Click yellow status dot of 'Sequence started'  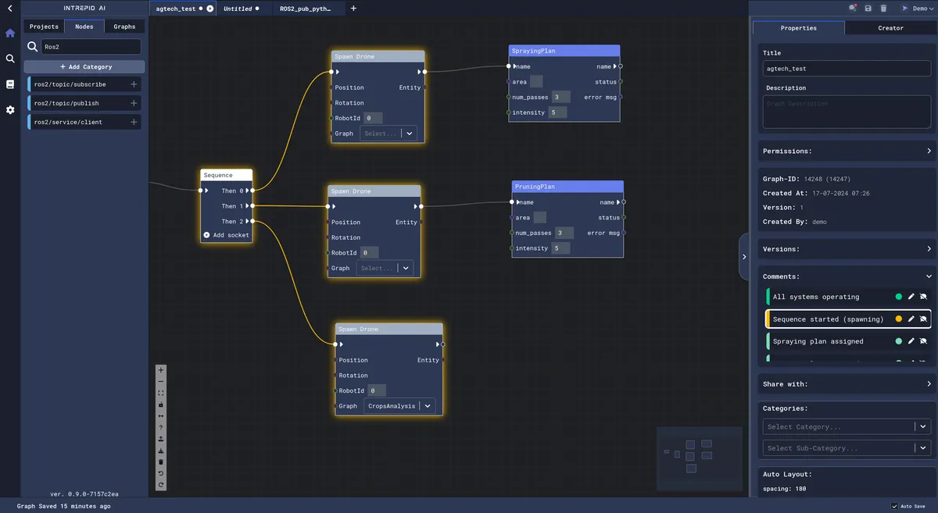pos(899,319)
